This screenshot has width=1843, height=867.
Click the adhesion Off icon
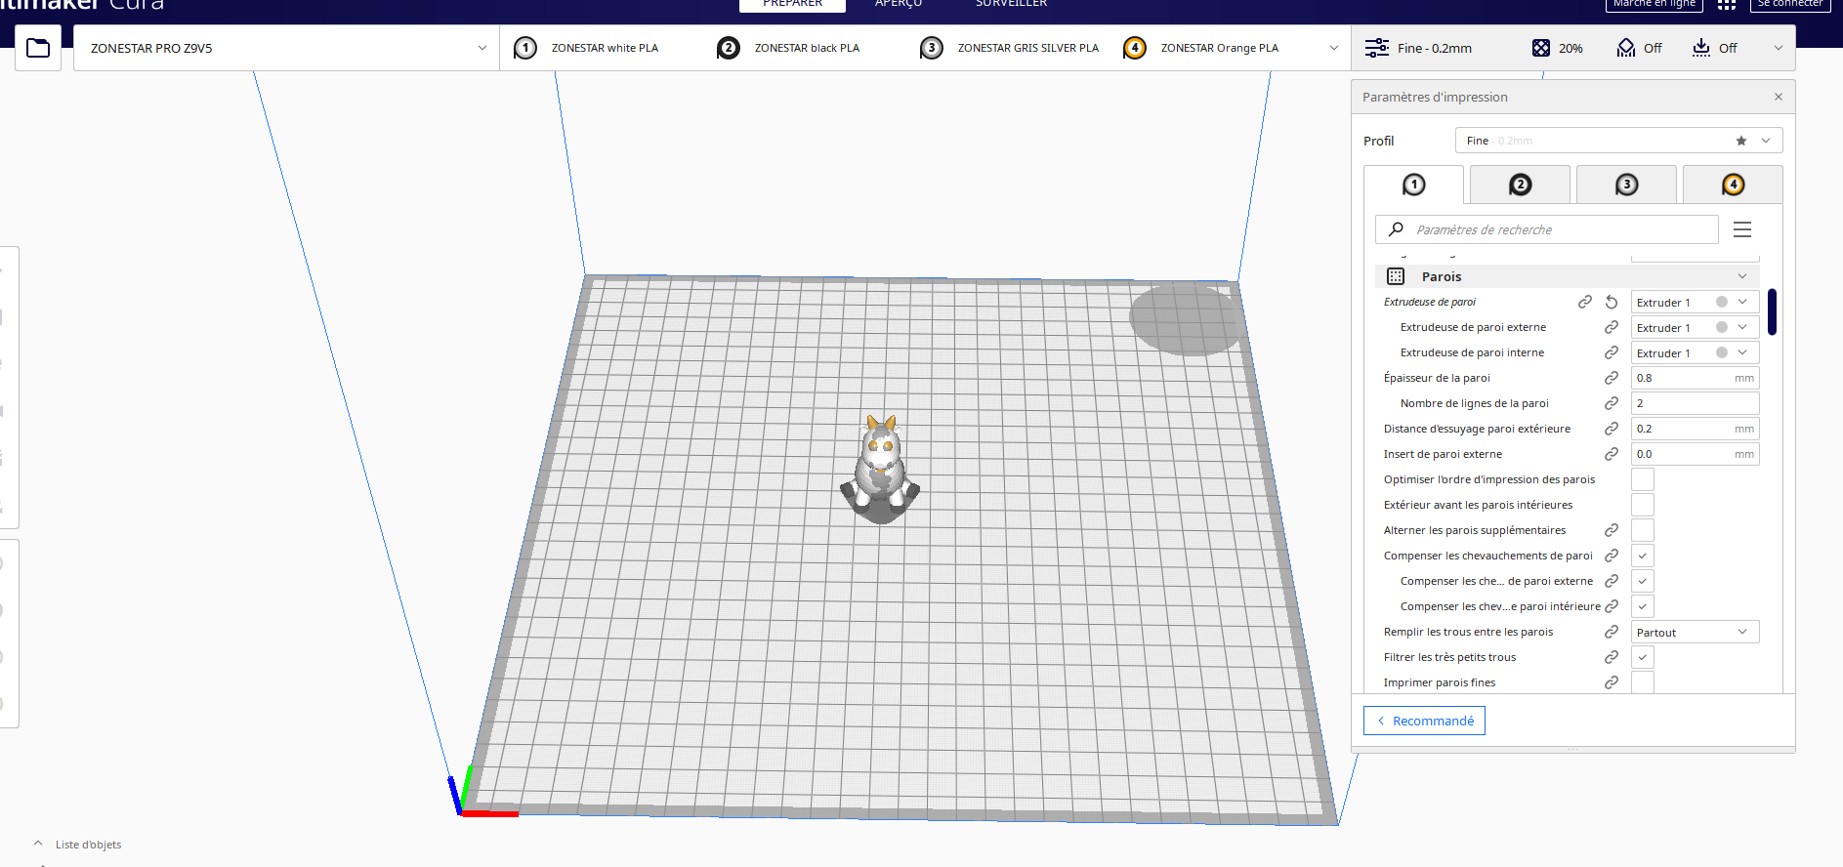(x=1701, y=48)
